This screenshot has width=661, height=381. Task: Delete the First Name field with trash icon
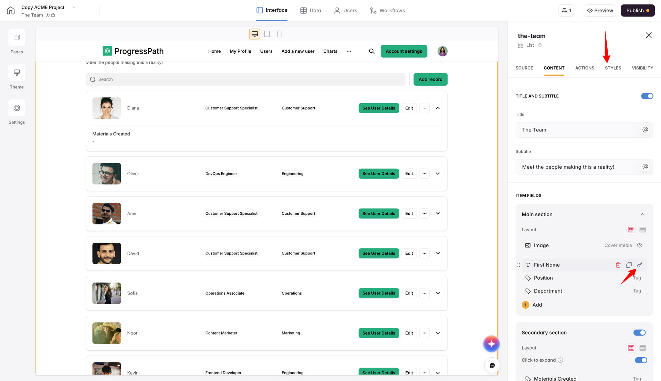pyautogui.click(x=618, y=265)
